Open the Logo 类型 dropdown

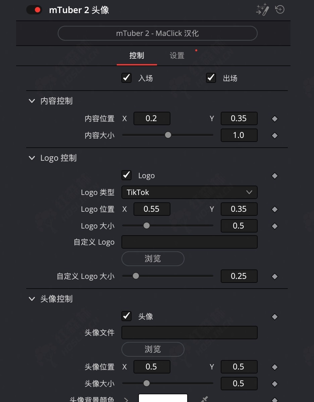[x=189, y=193]
